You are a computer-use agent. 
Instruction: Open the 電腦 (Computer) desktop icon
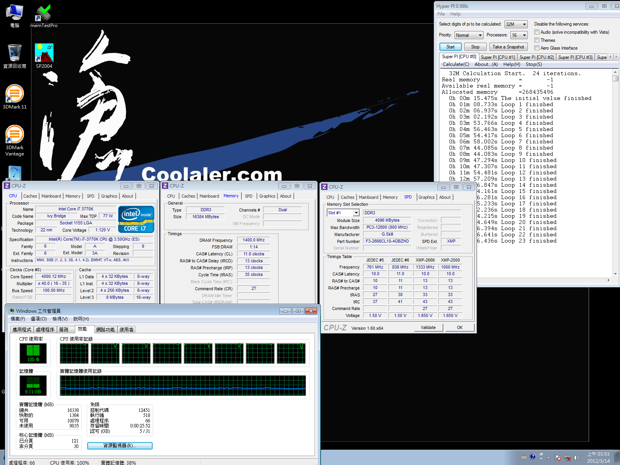tap(14, 16)
